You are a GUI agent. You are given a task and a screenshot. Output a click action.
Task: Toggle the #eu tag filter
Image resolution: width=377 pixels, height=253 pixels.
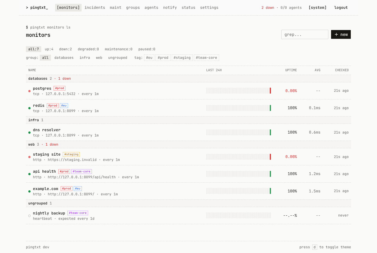click(149, 58)
